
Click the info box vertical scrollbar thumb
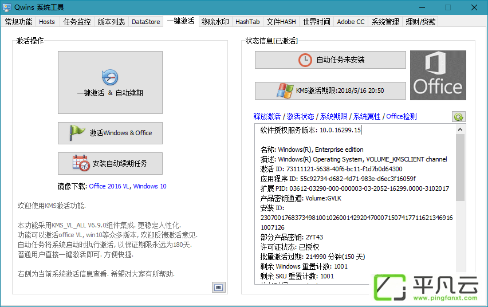tap(461, 167)
